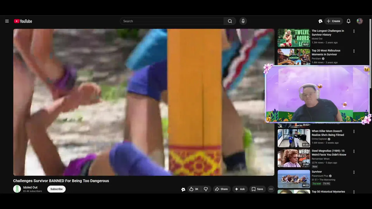Screen dimensions: 372x209
Task: Dislike the video with thumbs down
Action: tap(206, 189)
